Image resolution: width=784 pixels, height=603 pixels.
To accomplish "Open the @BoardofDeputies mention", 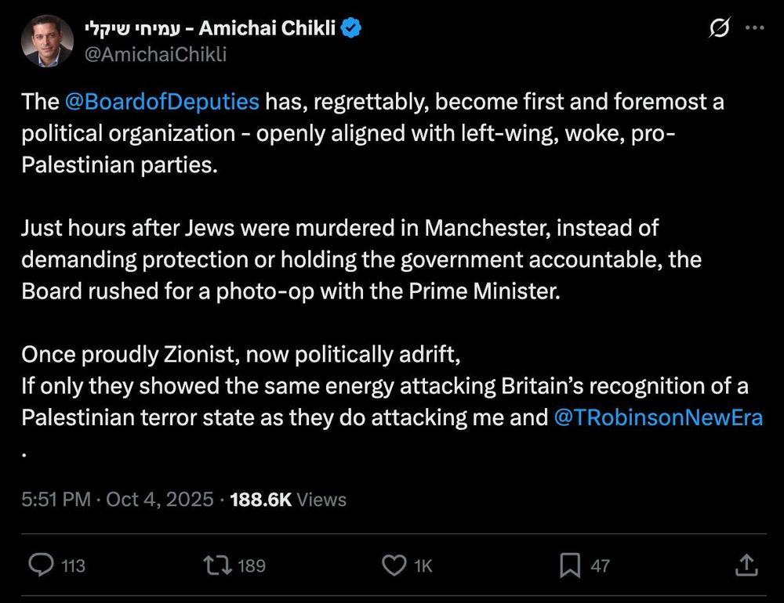I will point(162,102).
